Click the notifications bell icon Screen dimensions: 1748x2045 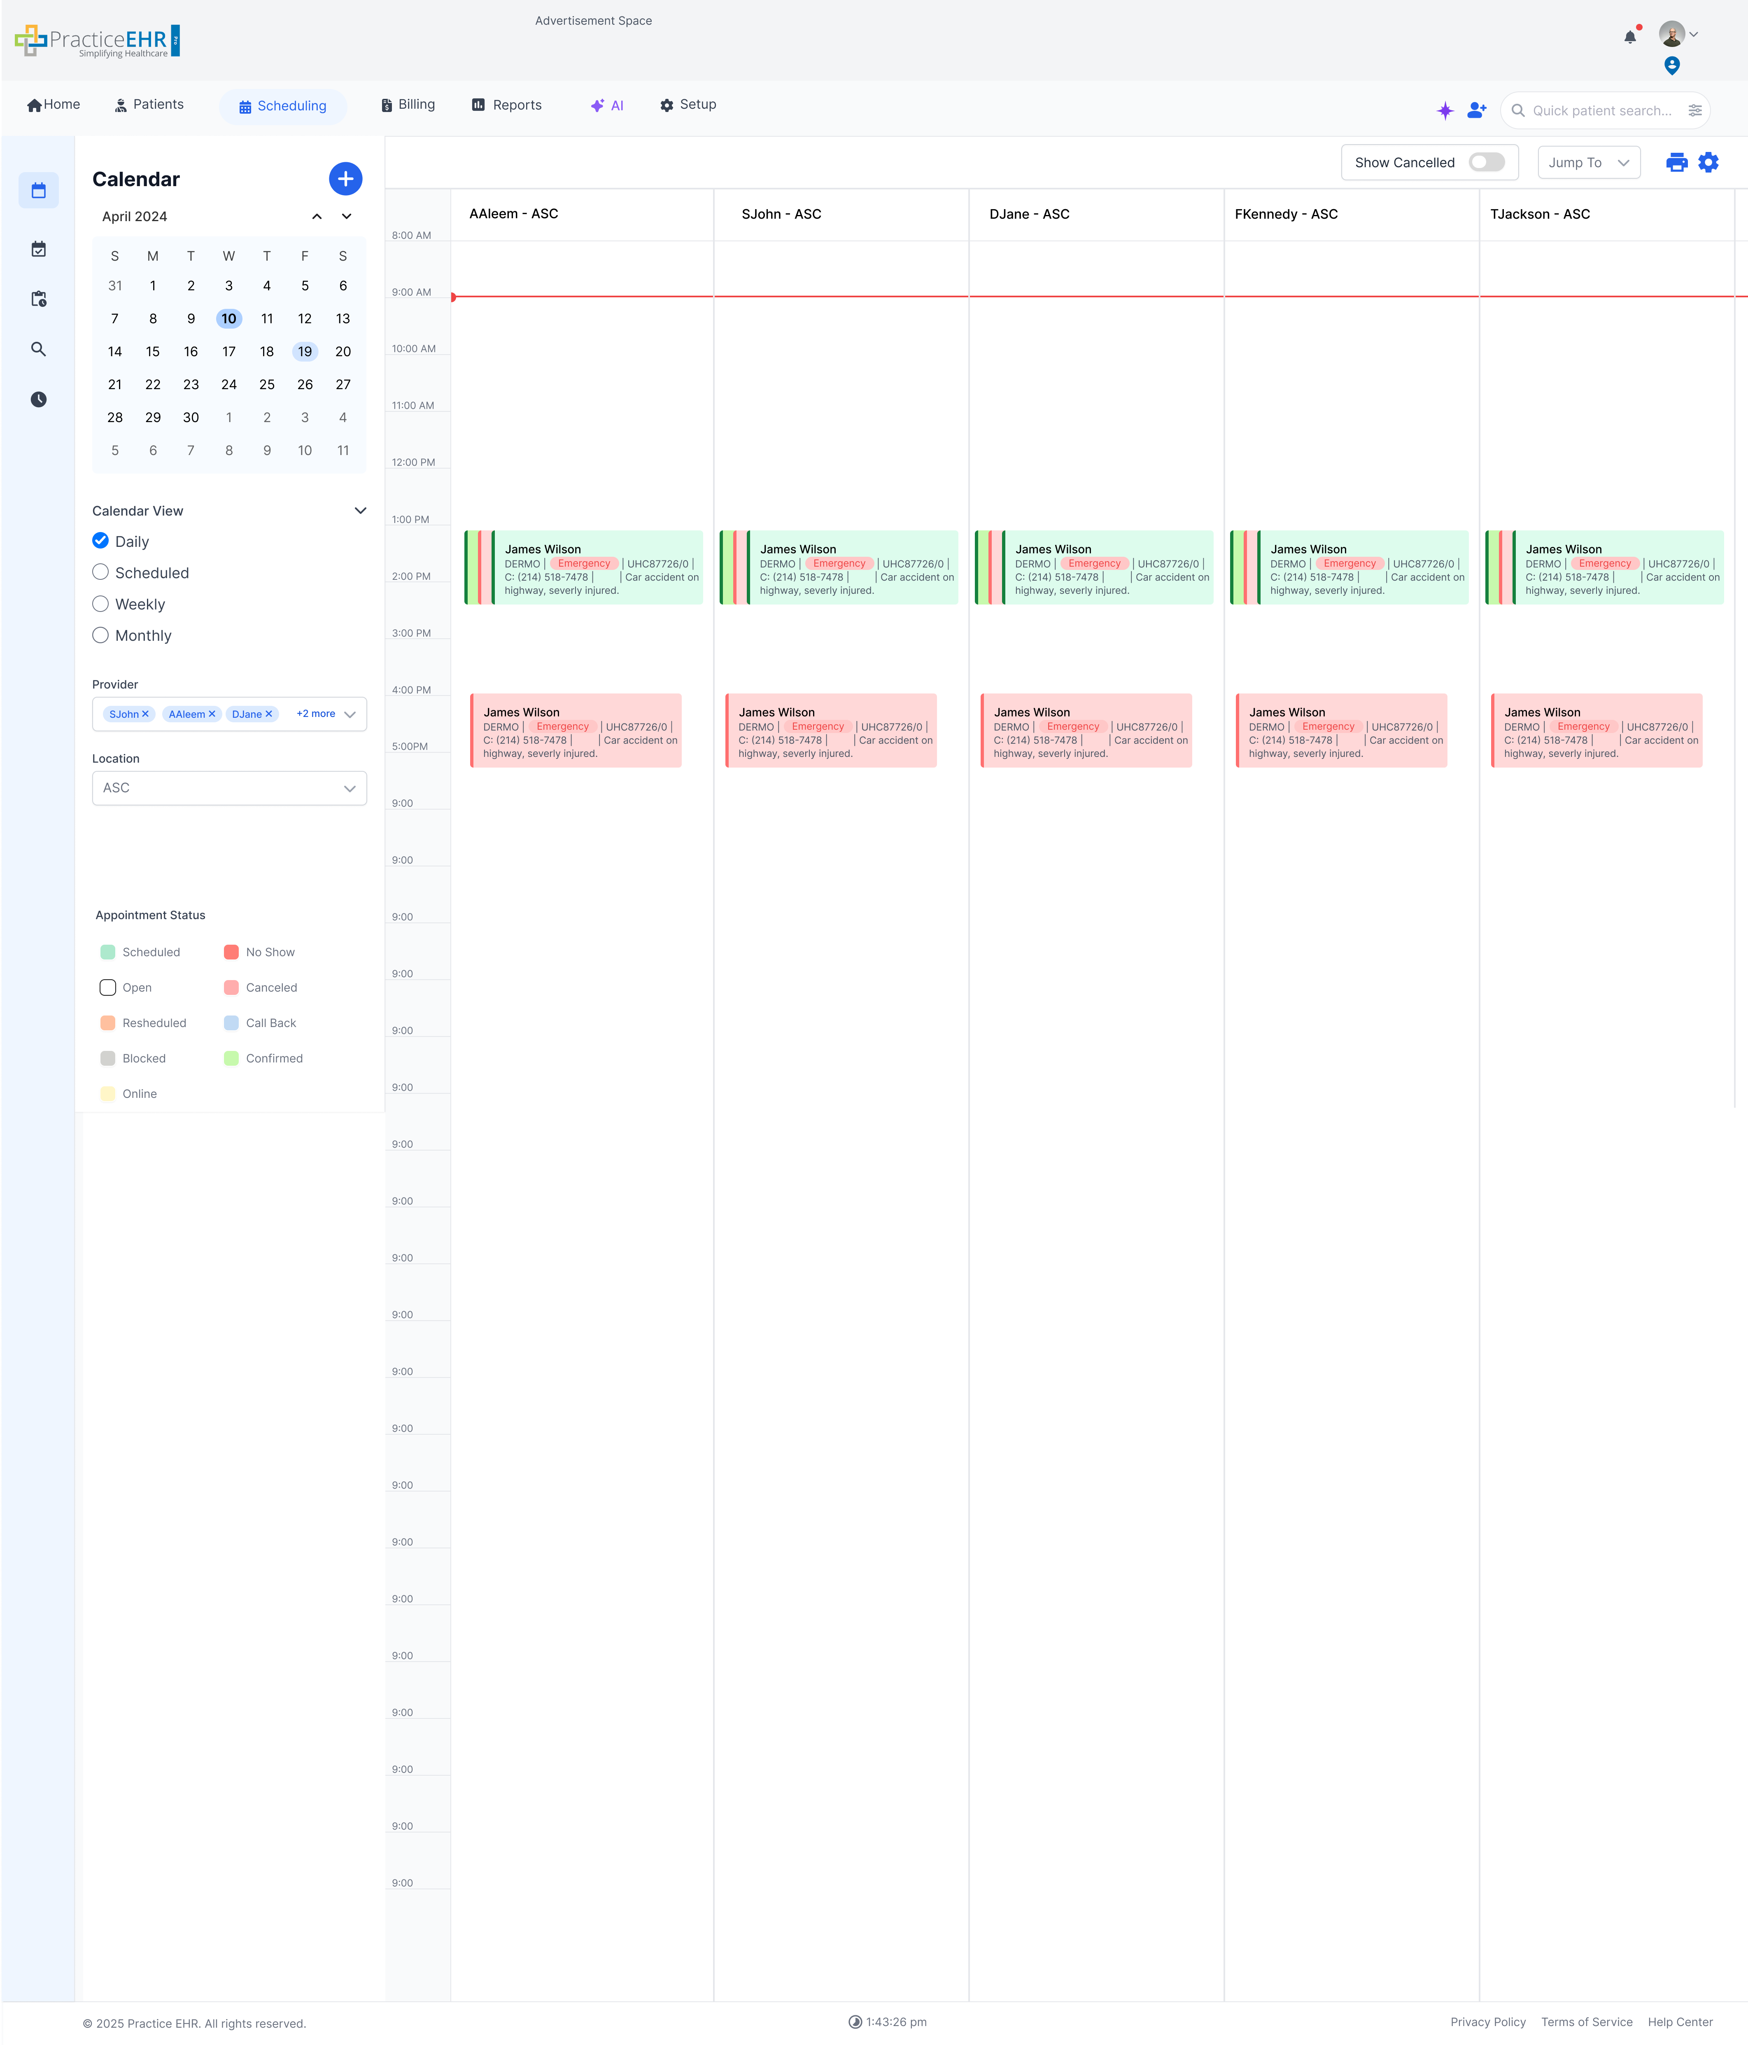pyautogui.click(x=1629, y=37)
